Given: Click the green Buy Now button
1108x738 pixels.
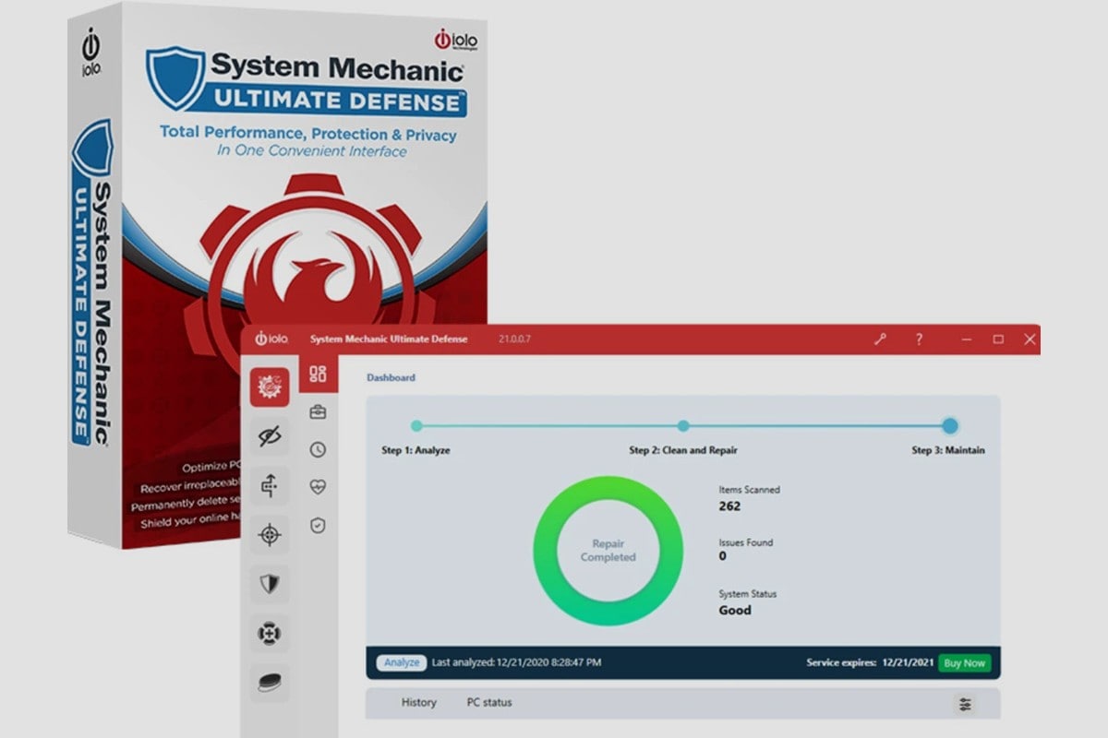Looking at the screenshot, I should [964, 663].
